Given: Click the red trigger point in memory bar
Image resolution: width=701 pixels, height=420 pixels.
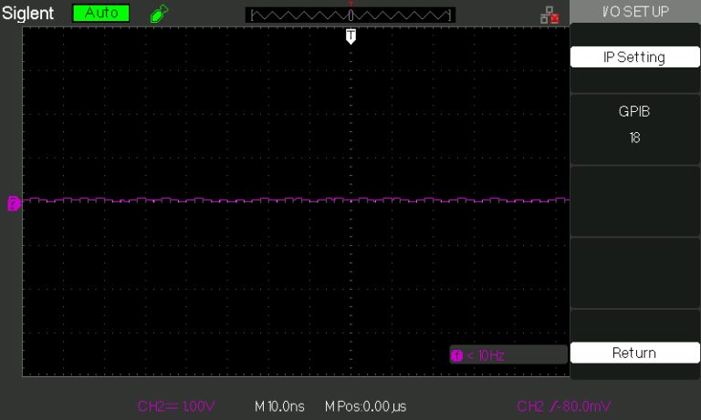Looking at the screenshot, I should click(x=350, y=5).
